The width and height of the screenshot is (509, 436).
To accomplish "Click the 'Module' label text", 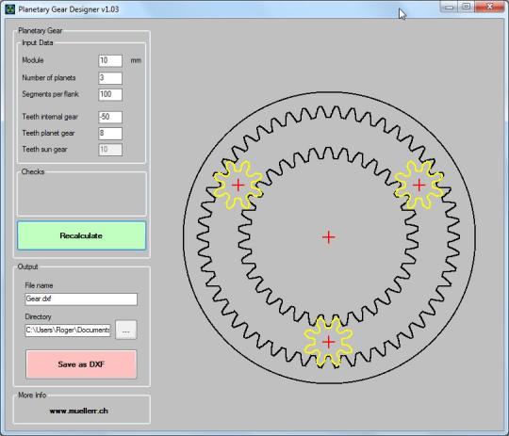I will pos(33,60).
